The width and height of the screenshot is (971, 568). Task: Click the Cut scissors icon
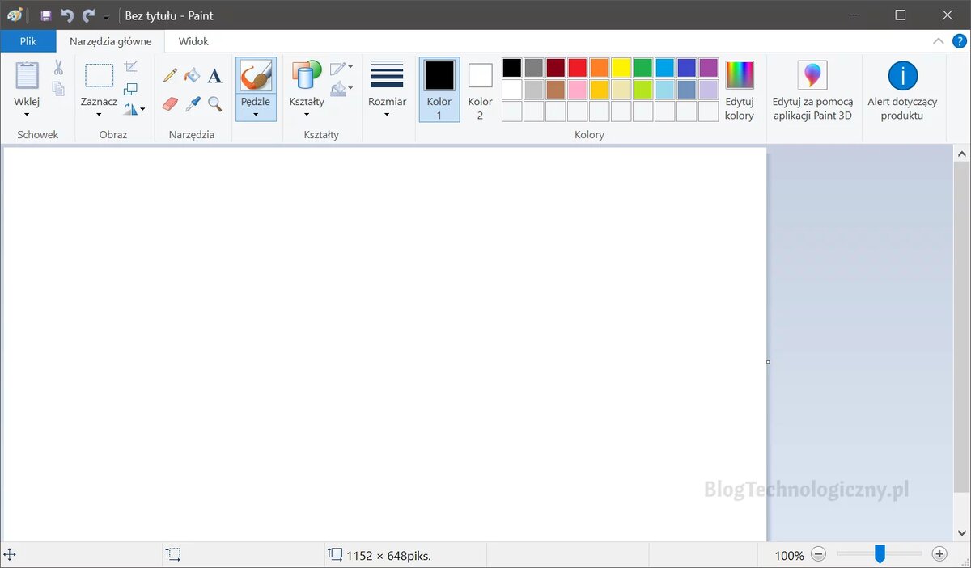[58, 68]
